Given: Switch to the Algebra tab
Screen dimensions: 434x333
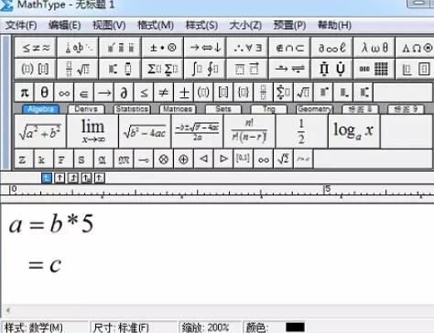Looking at the screenshot, I should tap(40, 109).
